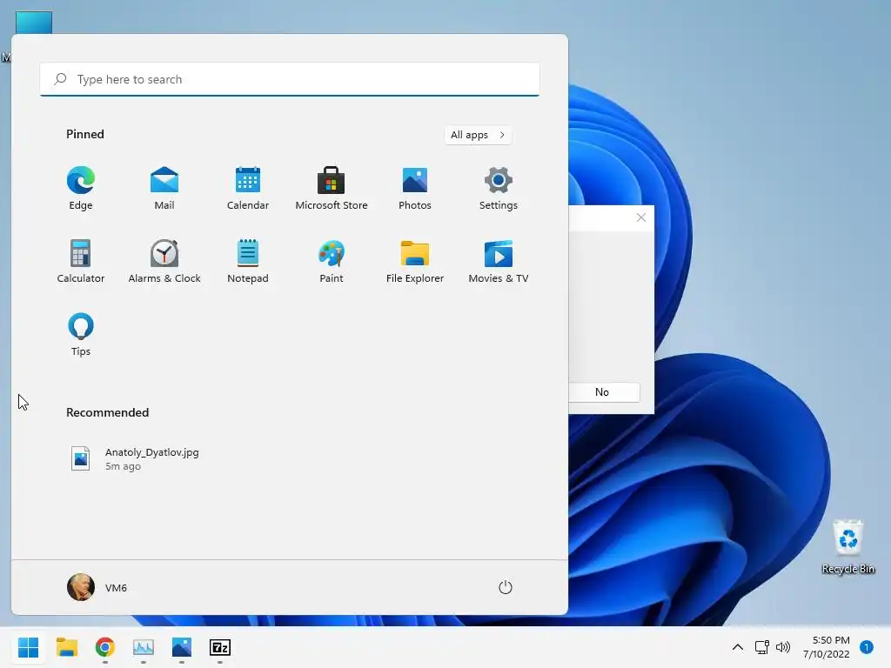
Task: Open the clock showing 5:50 PM
Action: point(827,647)
